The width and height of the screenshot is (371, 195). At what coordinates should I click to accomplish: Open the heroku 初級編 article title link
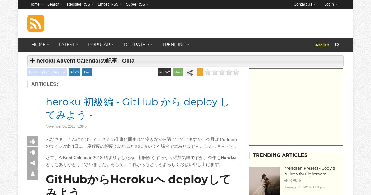[138, 108]
